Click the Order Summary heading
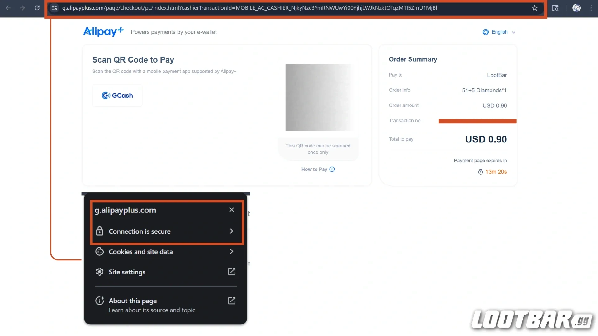 413,59
